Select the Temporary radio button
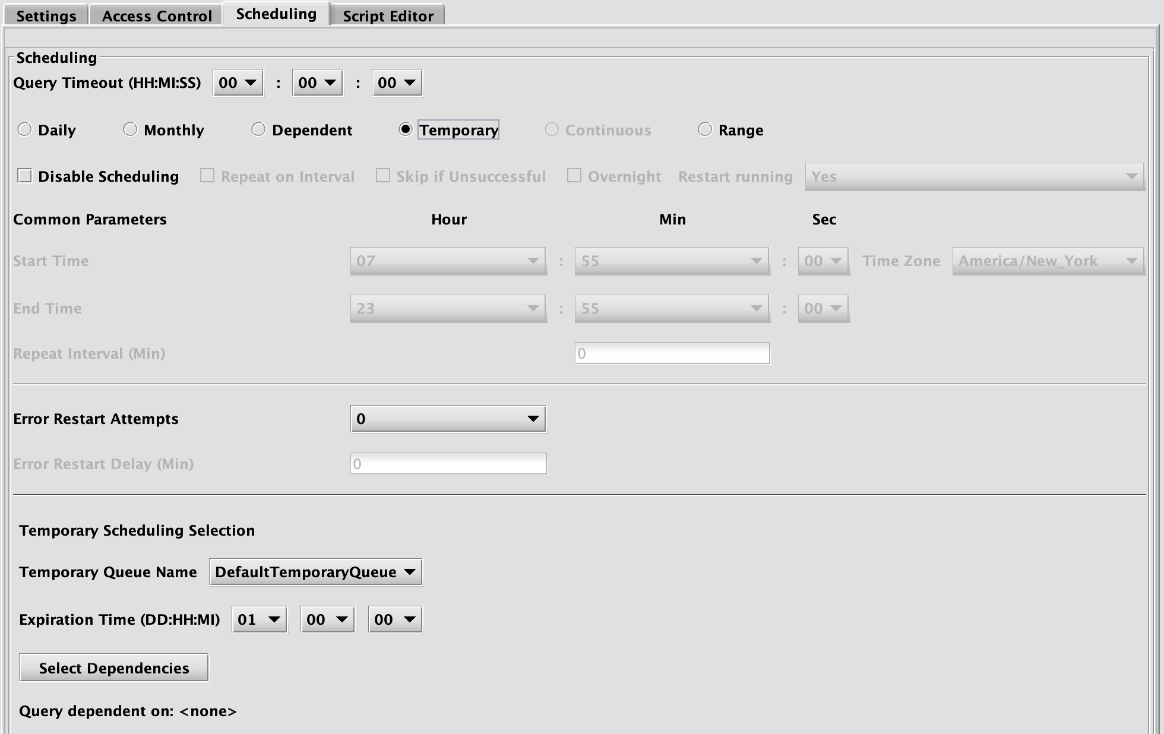Screen dimensions: 1164x734 coord(406,129)
